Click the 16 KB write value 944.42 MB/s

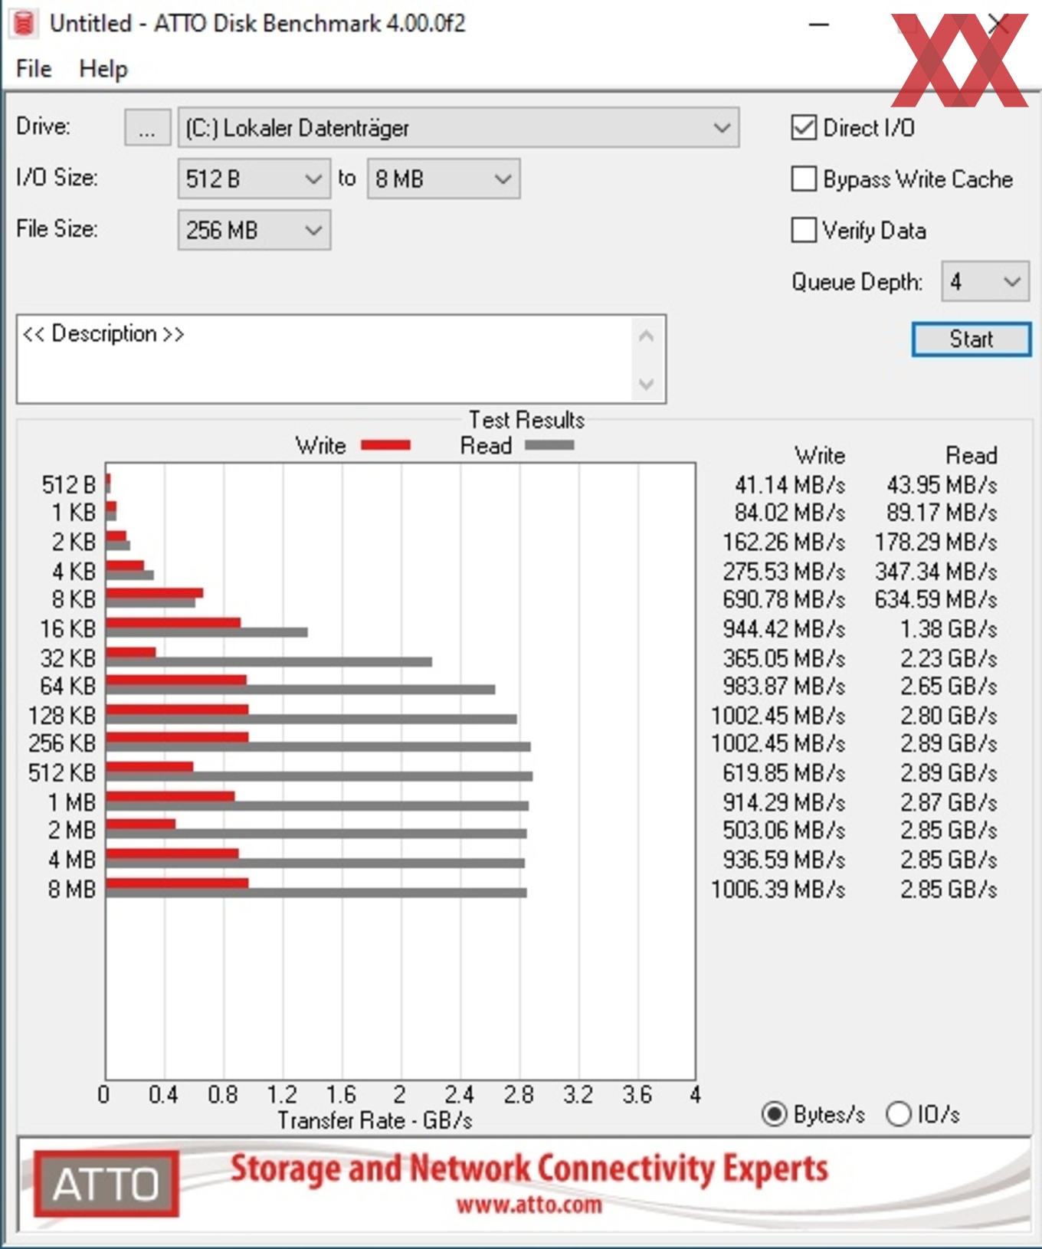[x=784, y=628]
